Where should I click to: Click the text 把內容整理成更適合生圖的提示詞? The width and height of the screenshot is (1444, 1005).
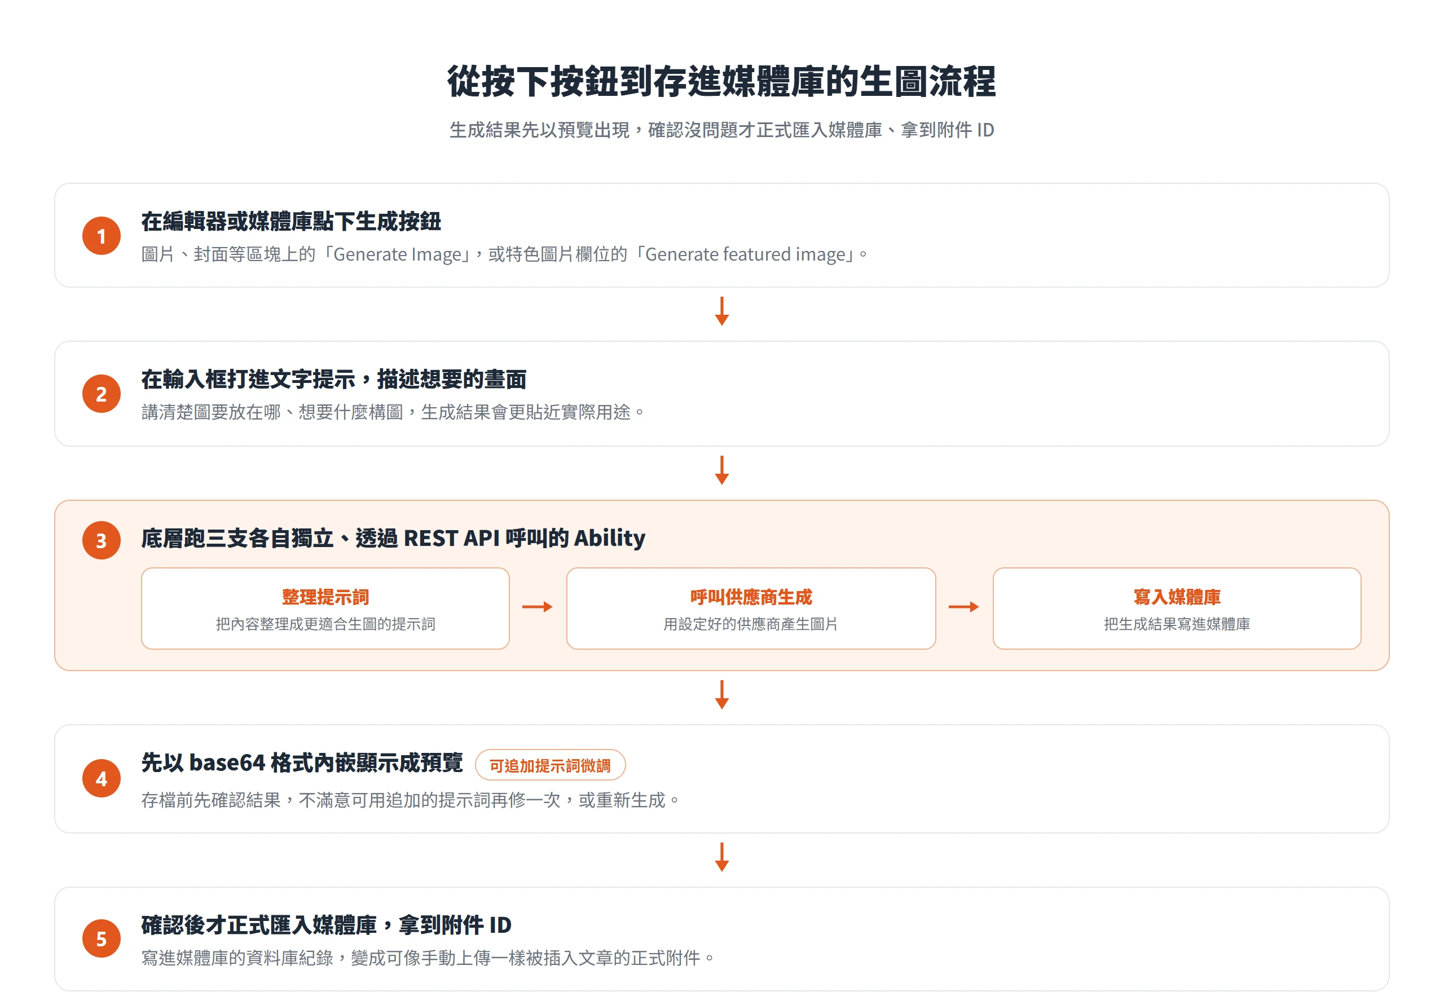coord(325,624)
